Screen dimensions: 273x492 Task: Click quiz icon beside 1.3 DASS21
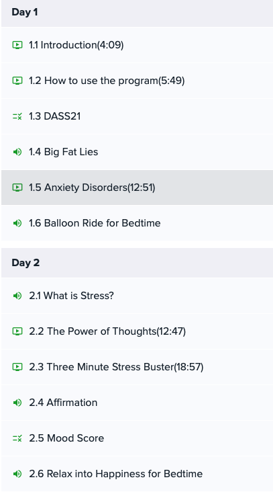(17, 116)
